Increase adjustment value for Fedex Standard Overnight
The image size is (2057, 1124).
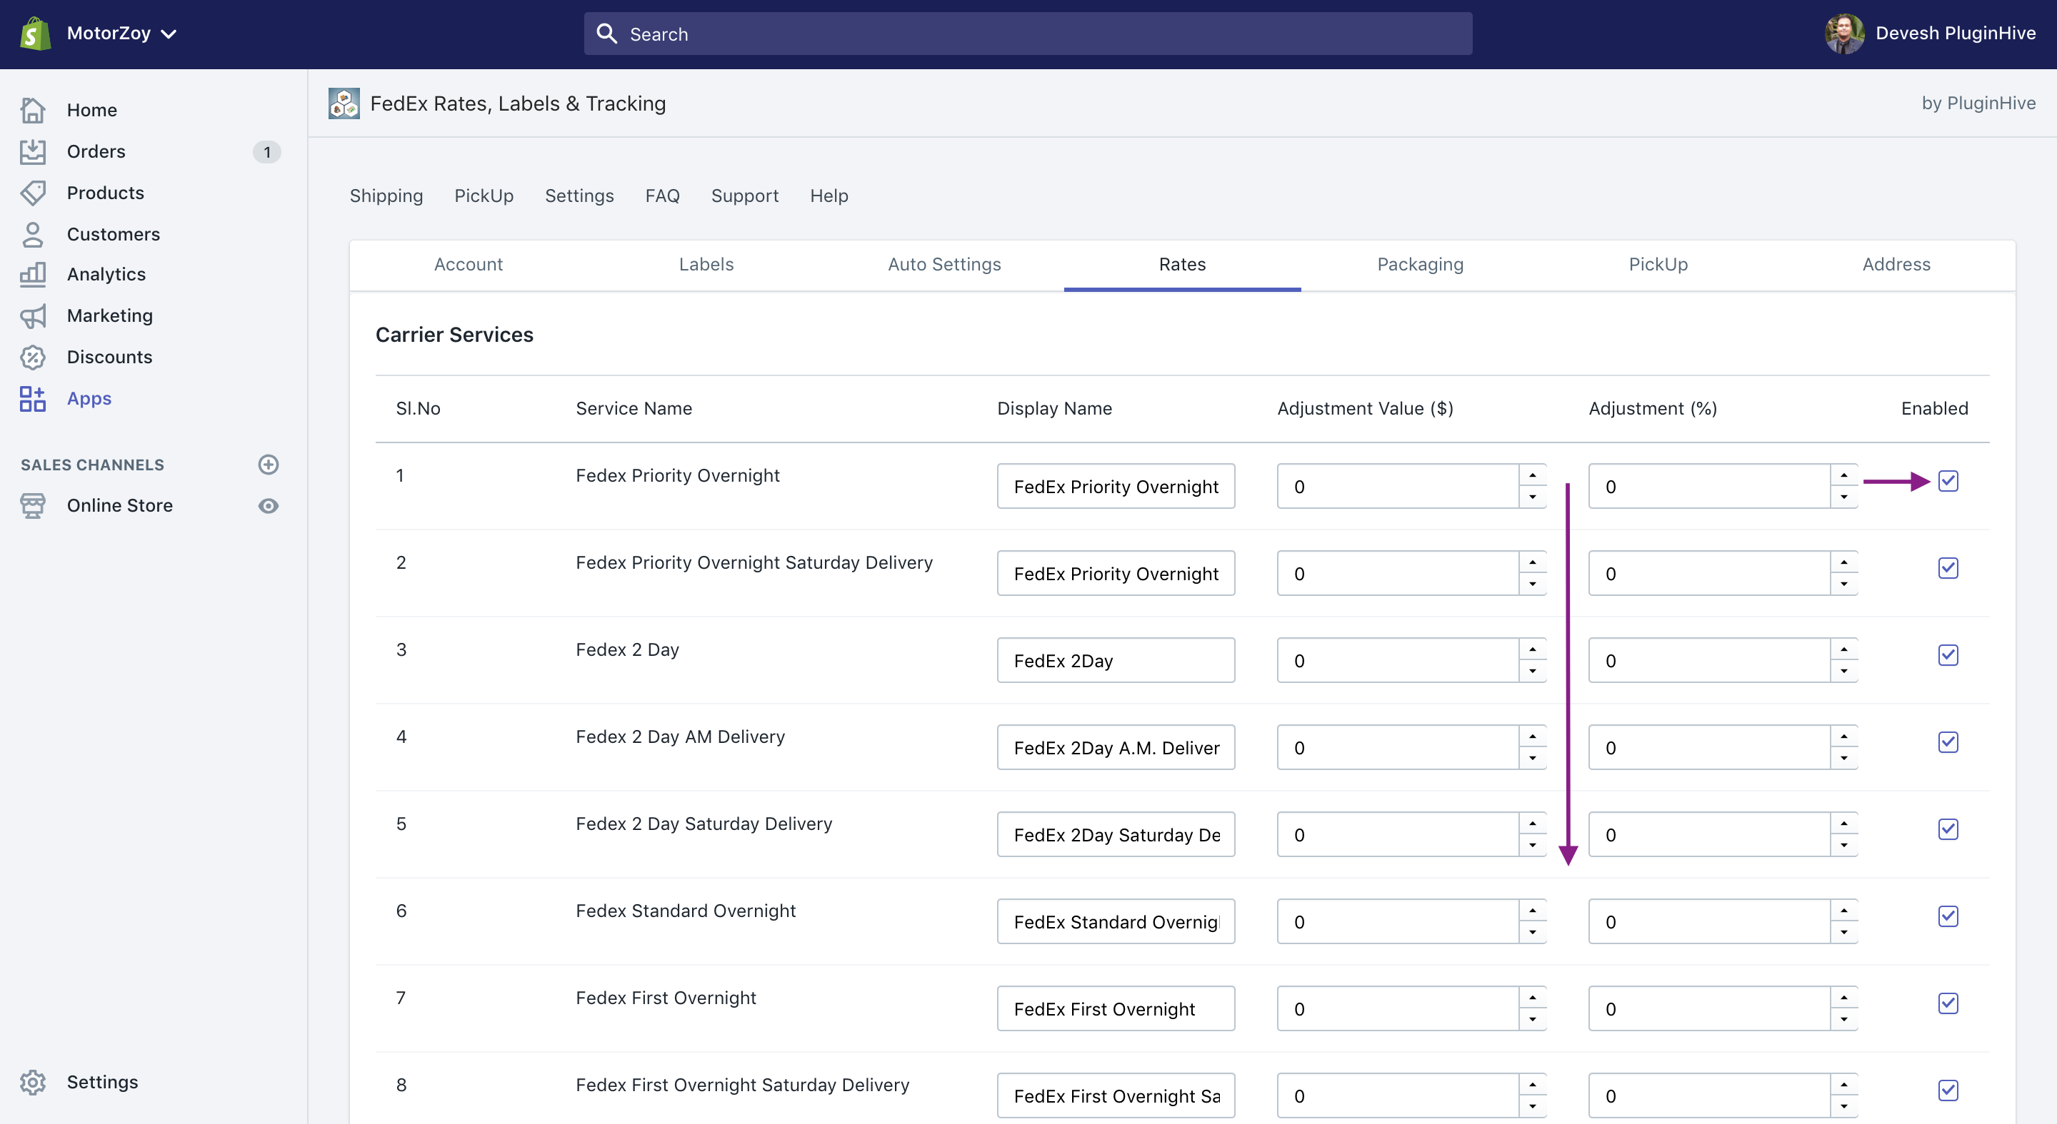coord(1532,910)
